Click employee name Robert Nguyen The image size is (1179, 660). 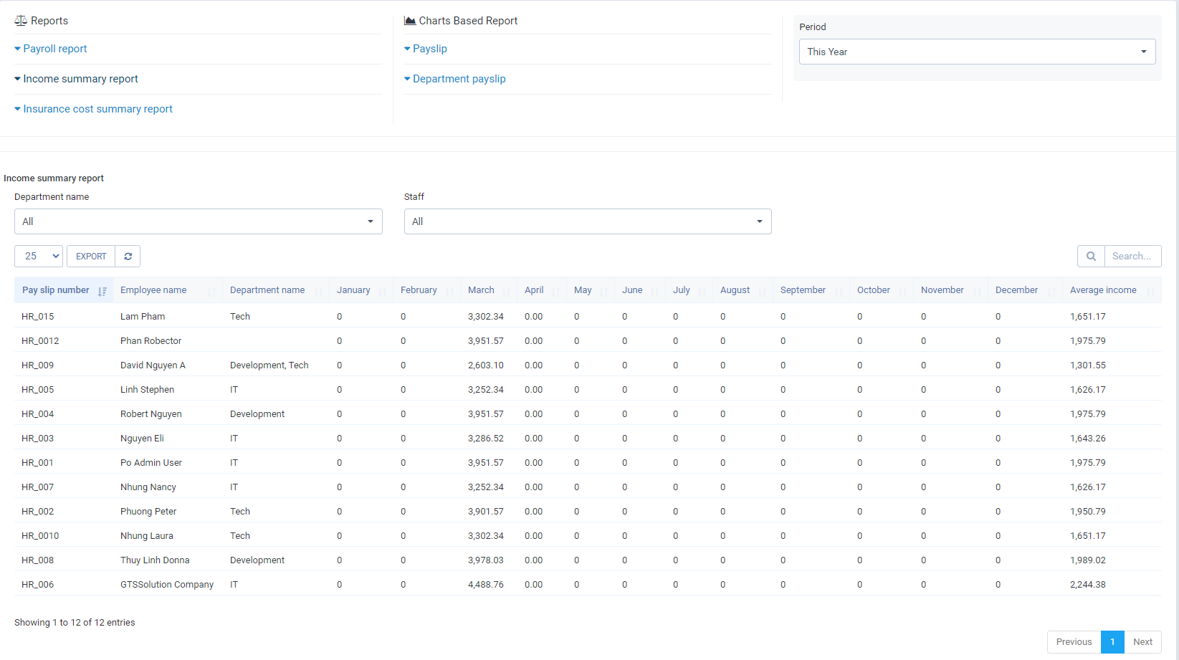click(x=151, y=413)
